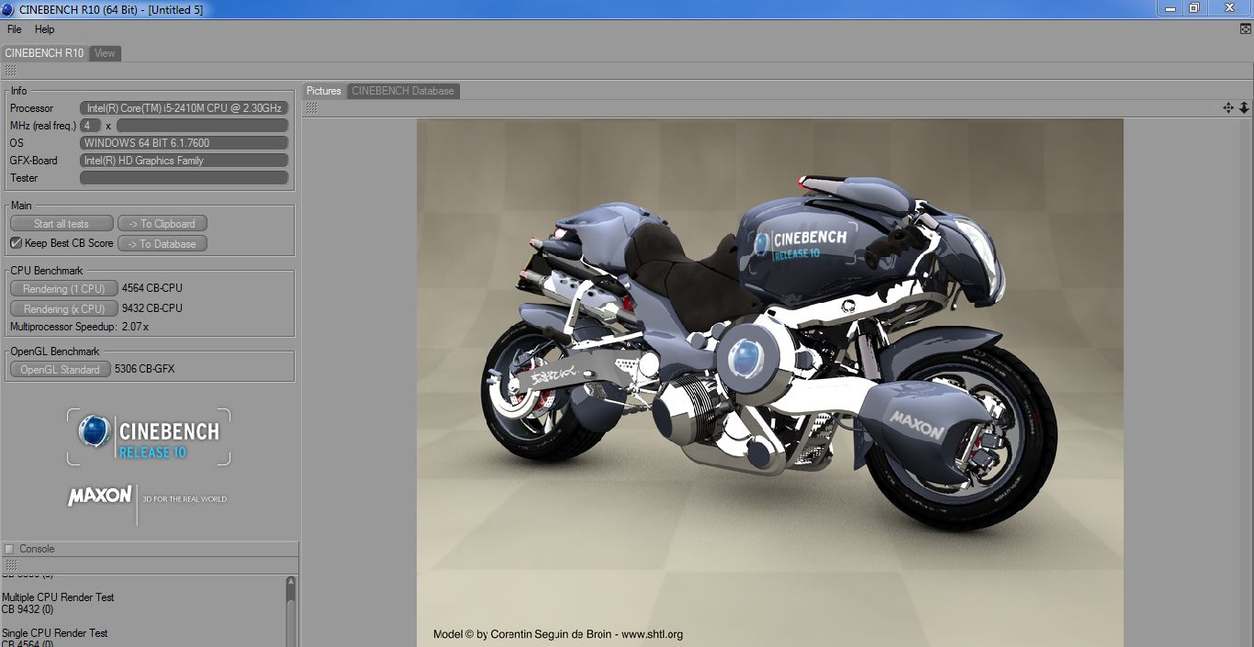Click the rendered motorcycle picture
This screenshot has width=1254, height=647.
pyautogui.click(x=770, y=383)
